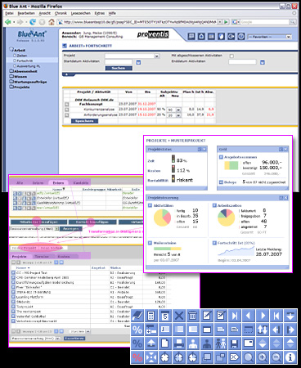Click the Startdatum Aktivitäten input field
This screenshot has width=301, height=368.
(119, 62)
